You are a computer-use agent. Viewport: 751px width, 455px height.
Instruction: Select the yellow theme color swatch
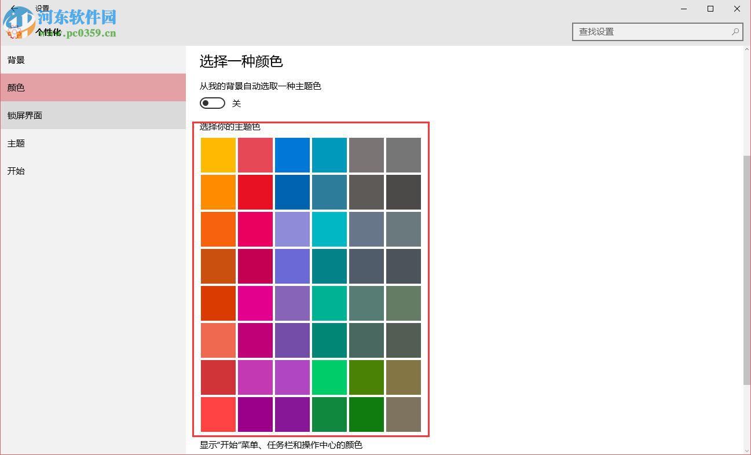(218, 155)
